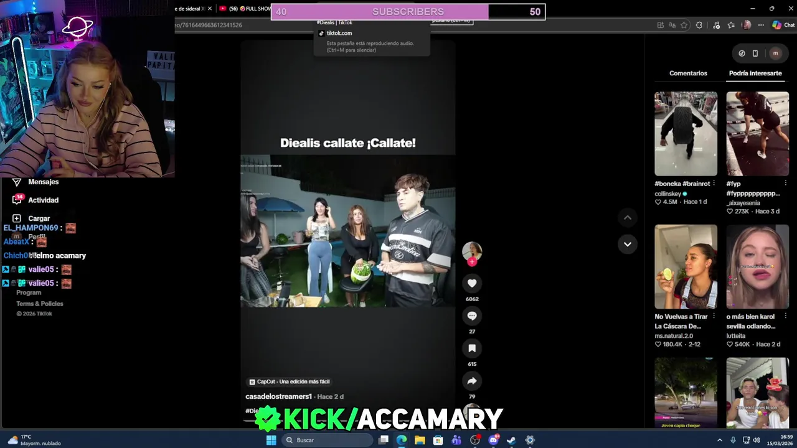The width and height of the screenshot is (797, 448).
Task: Open the translate page icon in the address bar
Action: tap(672, 25)
